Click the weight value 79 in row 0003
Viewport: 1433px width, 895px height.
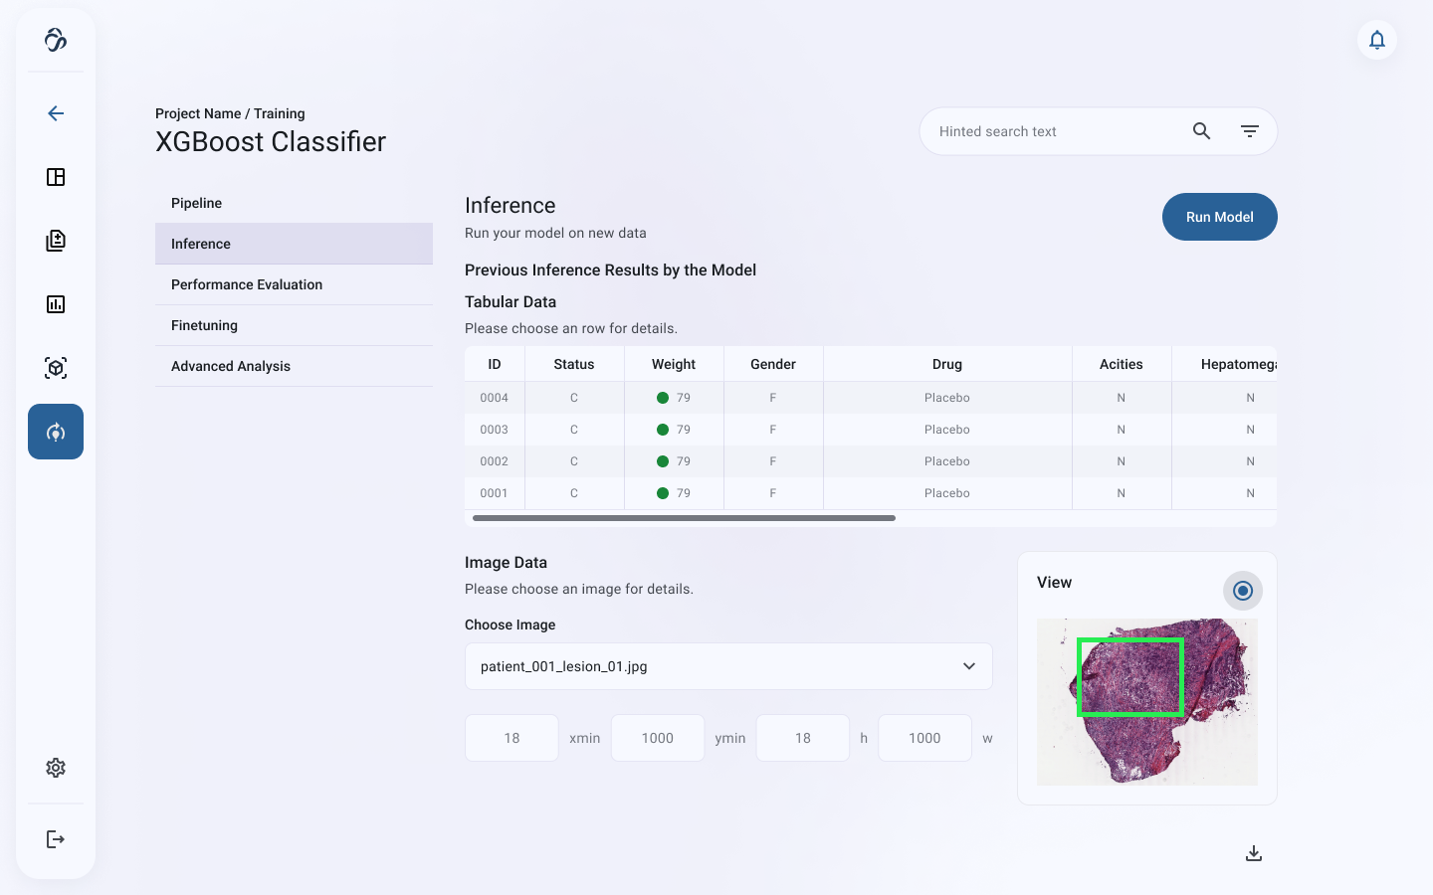point(684,430)
